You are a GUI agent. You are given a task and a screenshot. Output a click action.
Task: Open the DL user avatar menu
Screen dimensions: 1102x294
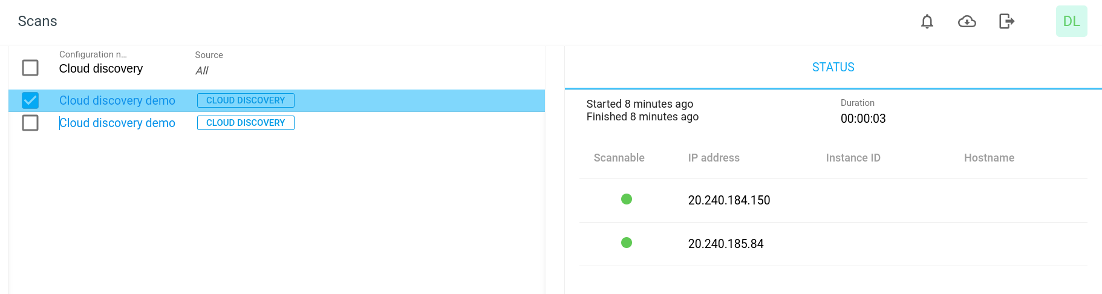tap(1071, 21)
